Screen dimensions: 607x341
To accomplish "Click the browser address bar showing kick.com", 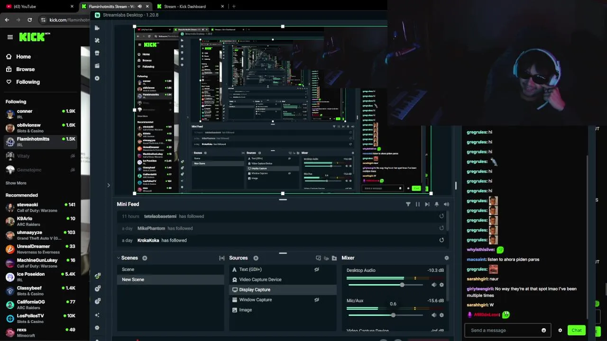I will pyautogui.click(x=69, y=20).
